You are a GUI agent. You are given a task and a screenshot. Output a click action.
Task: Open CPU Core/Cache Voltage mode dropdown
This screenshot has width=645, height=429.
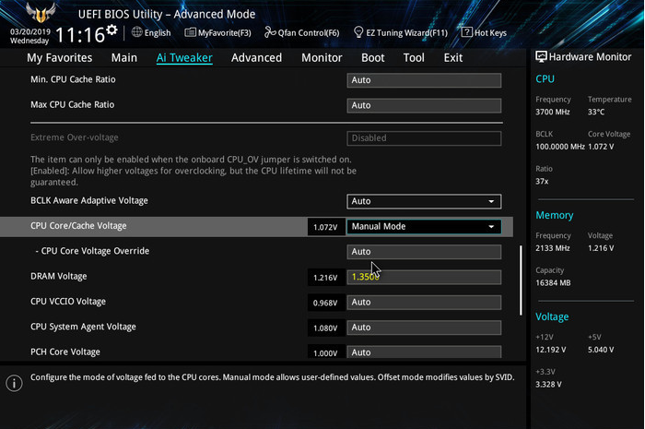[x=490, y=226]
